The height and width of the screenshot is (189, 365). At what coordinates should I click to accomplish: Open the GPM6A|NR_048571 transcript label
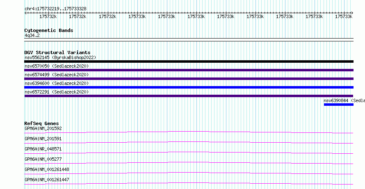tap(43, 149)
